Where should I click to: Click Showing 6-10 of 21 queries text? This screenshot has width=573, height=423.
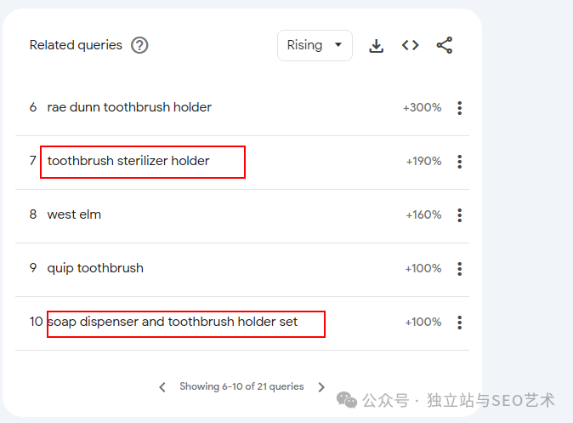(x=241, y=386)
